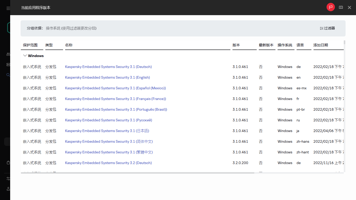
Task: Click the users icon in left sidebar
Action: [8, 54]
